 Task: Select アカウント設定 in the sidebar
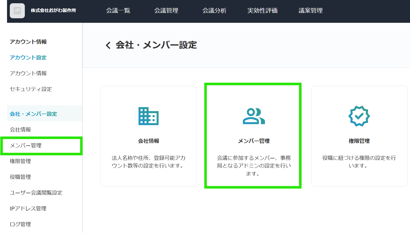click(28, 58)
